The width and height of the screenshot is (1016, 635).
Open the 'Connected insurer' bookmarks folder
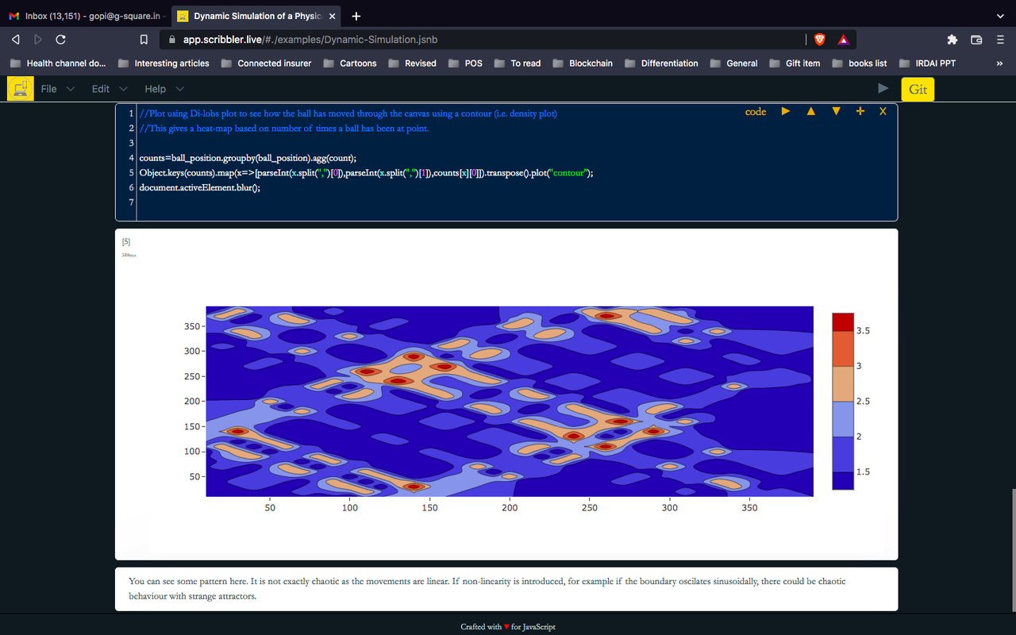point(266,63)
